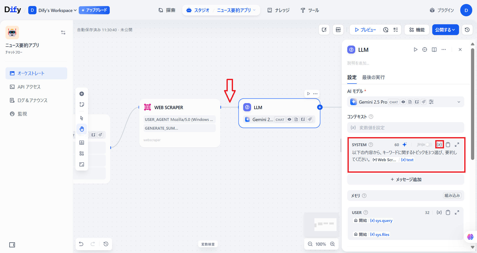Toggle the メモリ 組み込み setting
This screenshot has height=253, width=477.
click(x=452, y=195)
